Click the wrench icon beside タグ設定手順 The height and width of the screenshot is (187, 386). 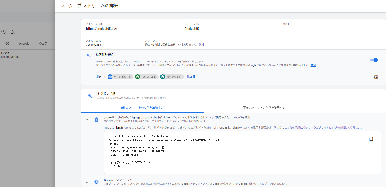(90, 96)
